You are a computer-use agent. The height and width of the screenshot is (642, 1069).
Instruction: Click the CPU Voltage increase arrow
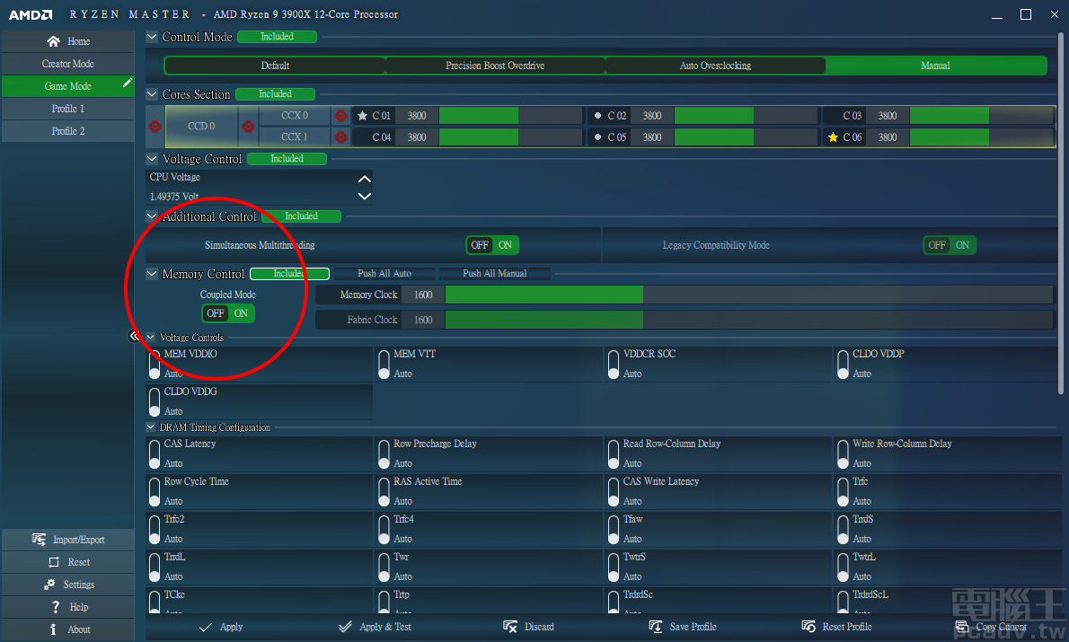(364, 179)
